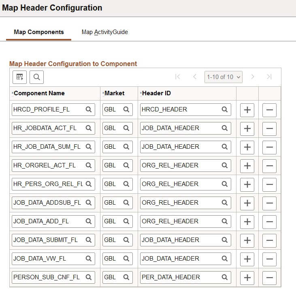Viewport: 296px width, 291px height.
Task: Look up component for HR_JOB_DATA_SUM_FL
Action: click(x=89, y=147)
